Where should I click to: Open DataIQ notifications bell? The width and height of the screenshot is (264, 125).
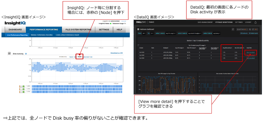coord(255,22)
